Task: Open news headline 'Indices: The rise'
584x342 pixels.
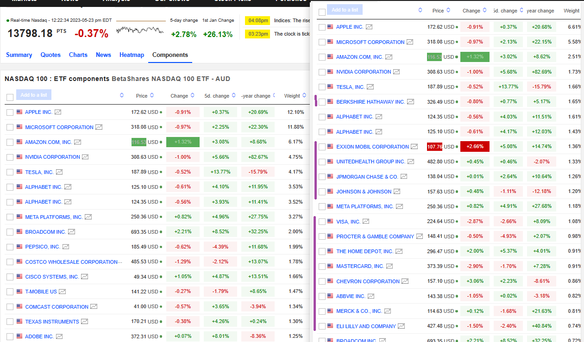Action: [292, 20]
